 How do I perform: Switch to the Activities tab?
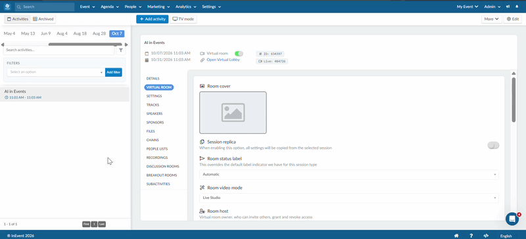pyautogui.click(x=18, y=19)
